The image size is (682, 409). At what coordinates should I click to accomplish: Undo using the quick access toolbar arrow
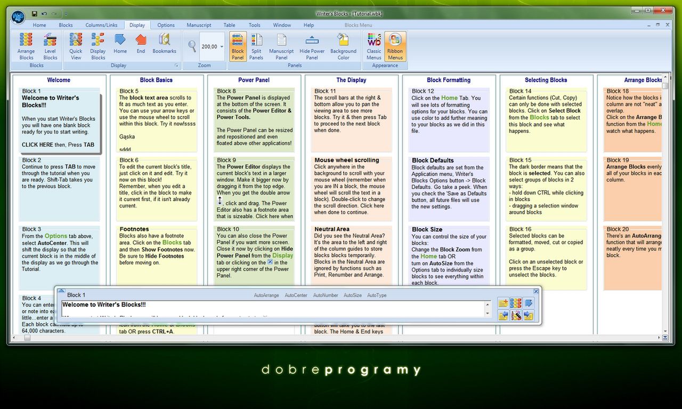tap(44, 13)
